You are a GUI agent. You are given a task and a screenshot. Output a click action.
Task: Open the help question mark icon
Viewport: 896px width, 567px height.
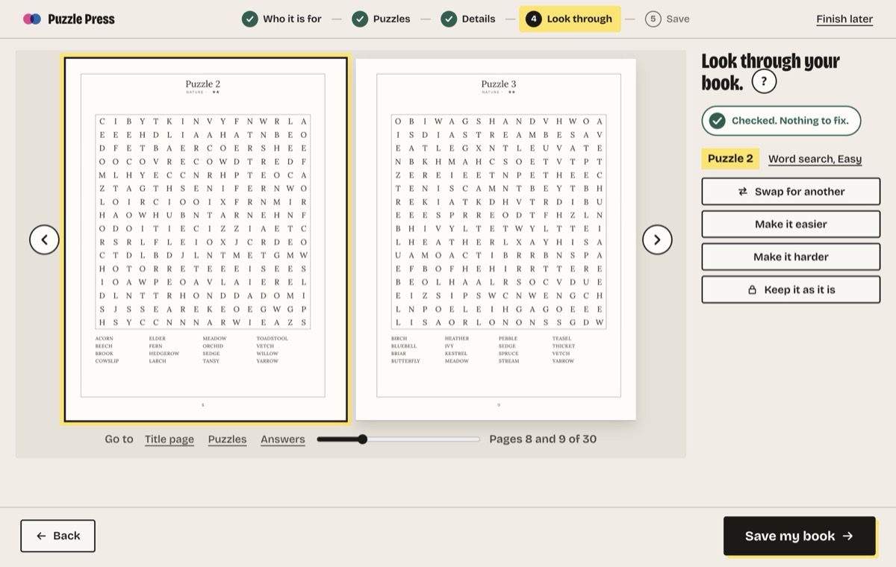click(764, 81)
